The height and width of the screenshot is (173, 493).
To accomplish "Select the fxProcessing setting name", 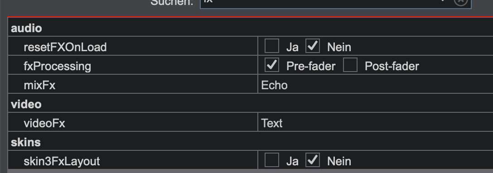I will tap(57, 66).
